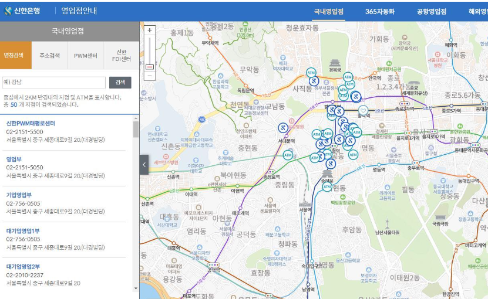Click the result count 50
Viewport: 488px width, 299px height.
(14, 105)
